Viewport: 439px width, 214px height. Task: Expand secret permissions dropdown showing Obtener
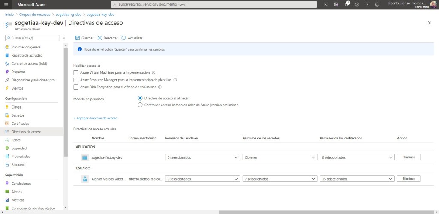point(280,157)
